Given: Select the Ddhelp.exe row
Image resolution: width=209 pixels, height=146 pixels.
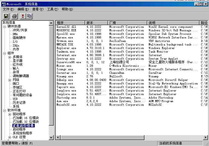Looking at the screenshot, I should [x=132, y=80].
